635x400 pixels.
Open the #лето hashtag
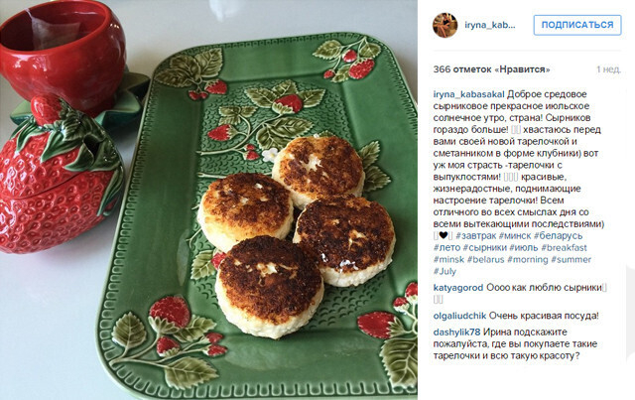[x=446, y=247]
